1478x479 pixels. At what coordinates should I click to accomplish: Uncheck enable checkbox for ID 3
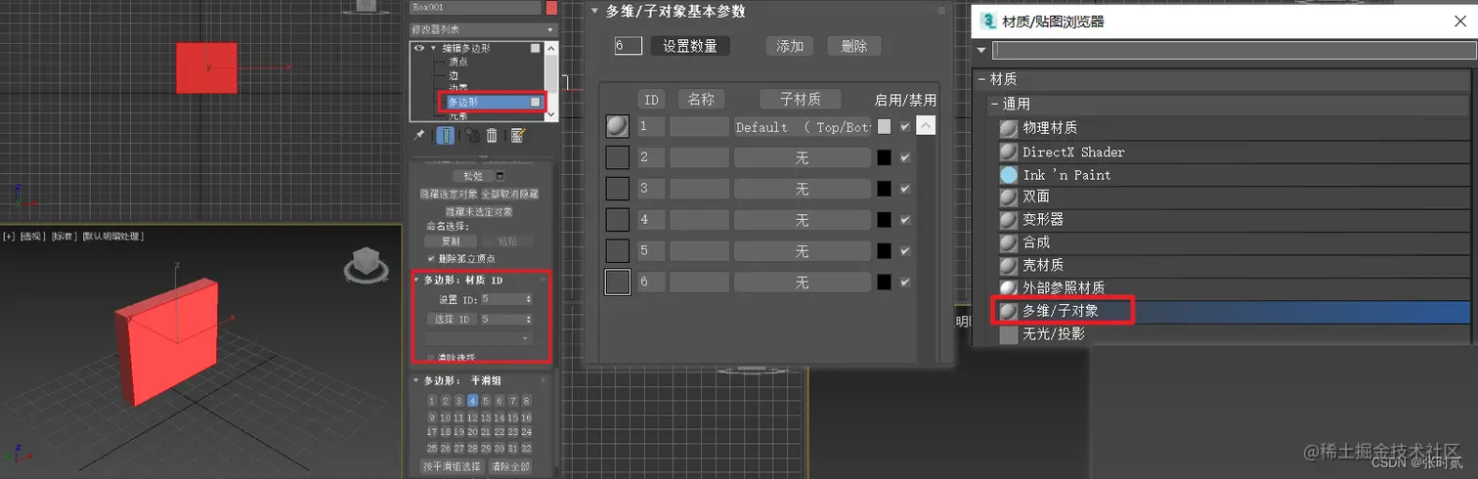point(905,189)
